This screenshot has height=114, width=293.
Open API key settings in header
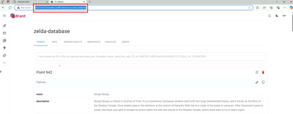[284, 16]
